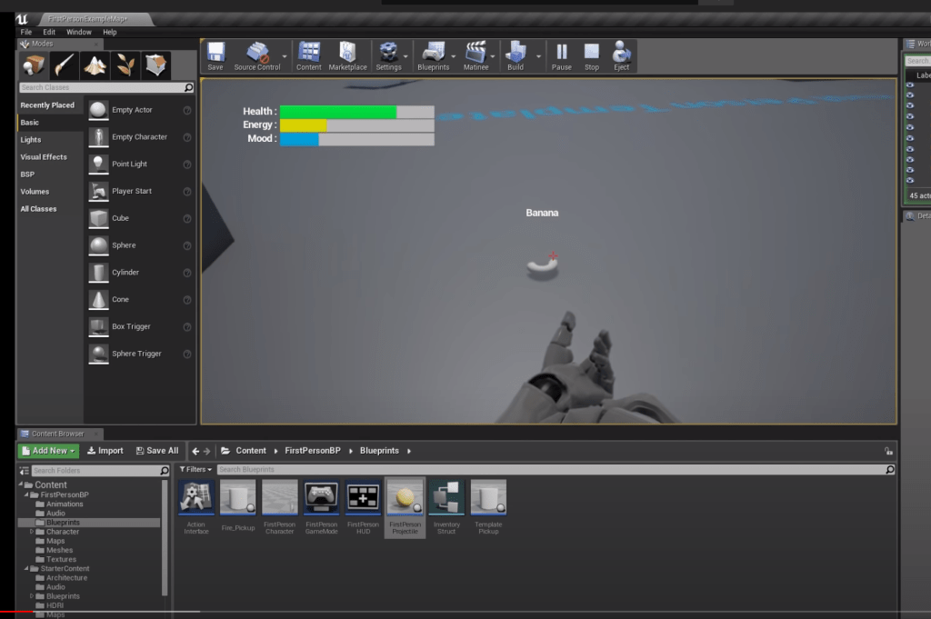The image size is (931, 619).
Task: Toggle visibility of first World Outliner actor
Action: pos(910,85)
